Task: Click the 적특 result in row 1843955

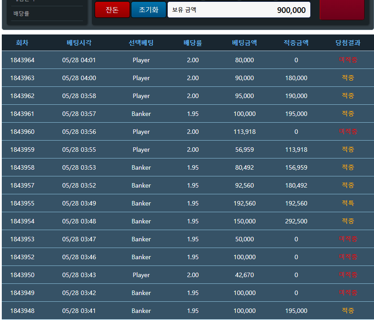Action: 348,203
